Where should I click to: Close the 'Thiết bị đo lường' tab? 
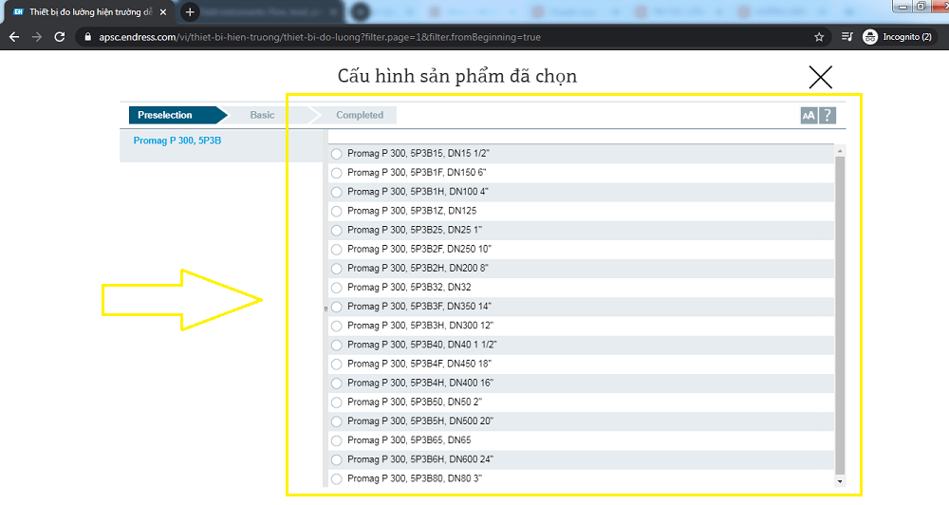(x=163, y=12)
